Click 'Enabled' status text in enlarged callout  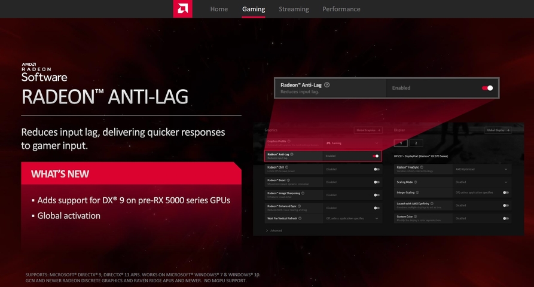coord(401,88)
